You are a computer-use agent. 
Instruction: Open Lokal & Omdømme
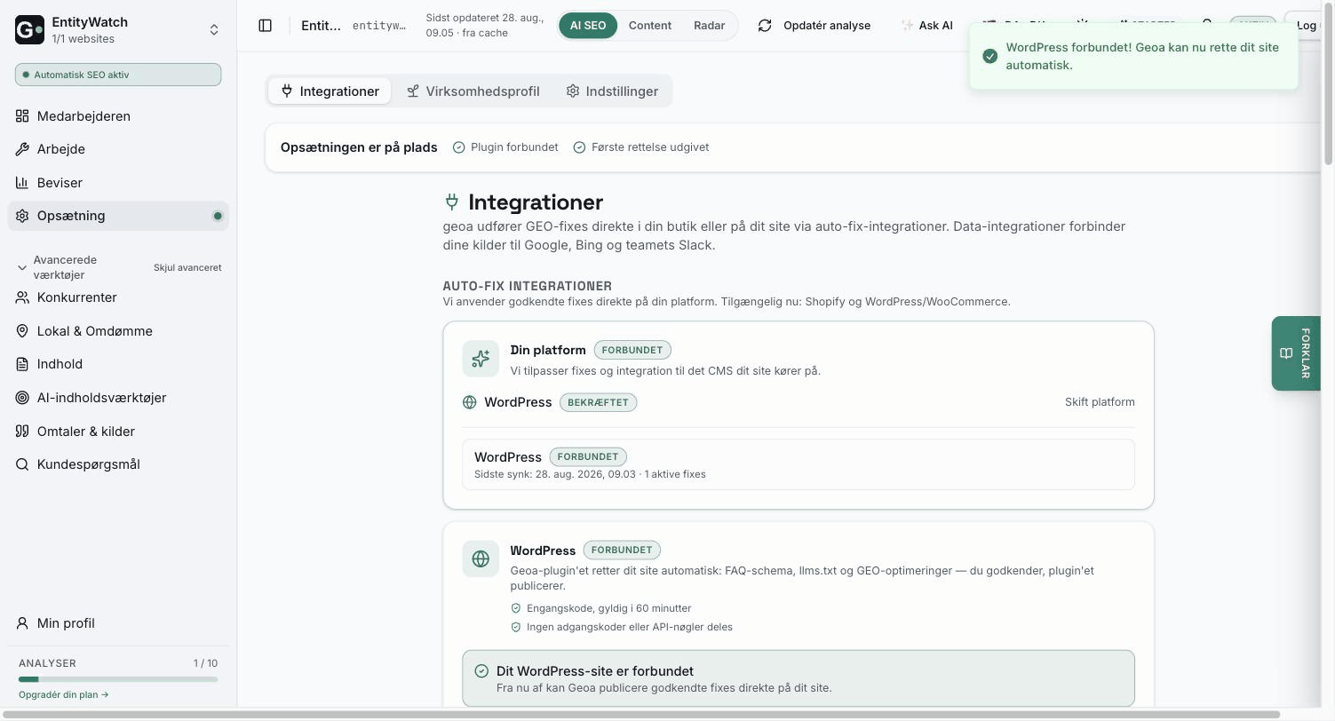pos(118,331)
